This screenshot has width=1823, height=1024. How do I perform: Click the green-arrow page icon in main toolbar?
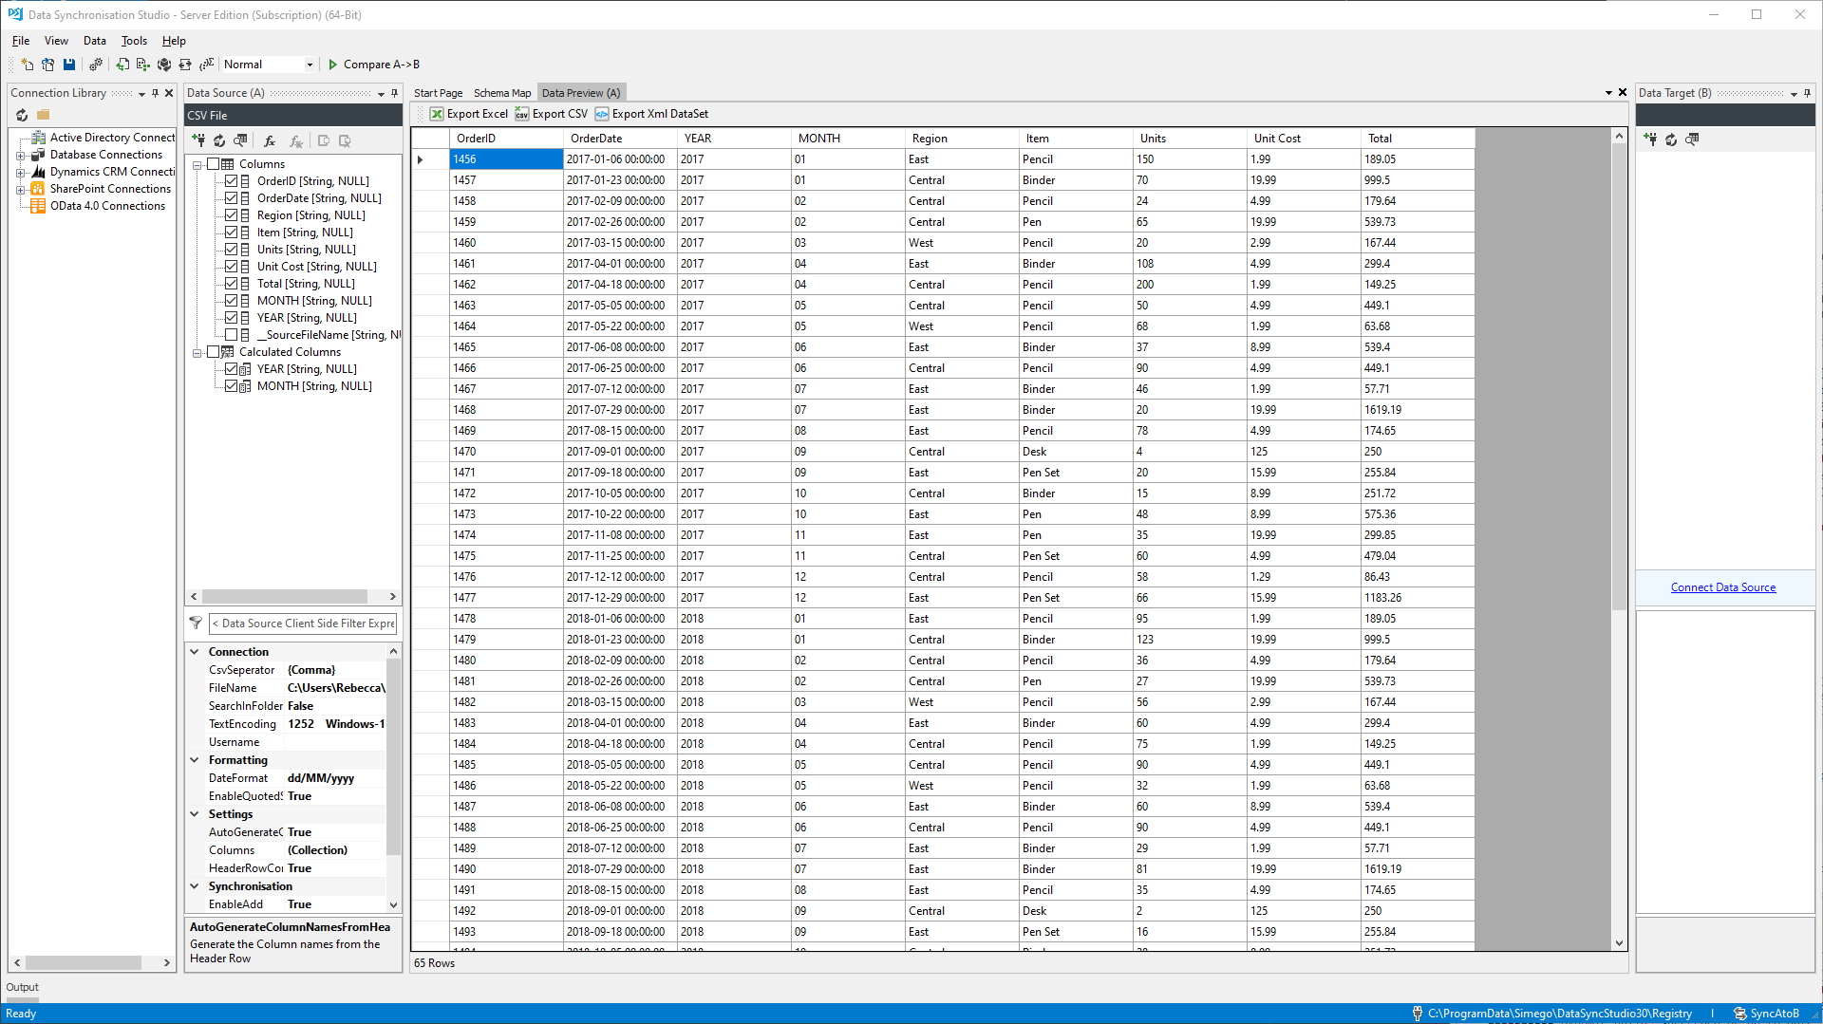(122, 65)
